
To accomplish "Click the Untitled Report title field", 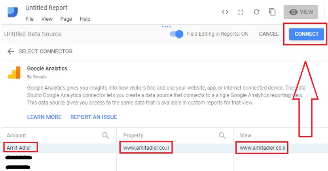I will [46, 8].
